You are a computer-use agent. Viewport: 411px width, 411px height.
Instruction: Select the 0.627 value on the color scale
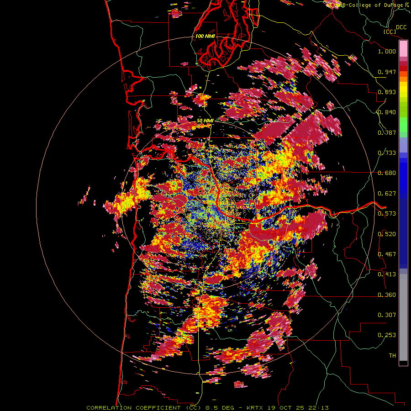[387, 194]
